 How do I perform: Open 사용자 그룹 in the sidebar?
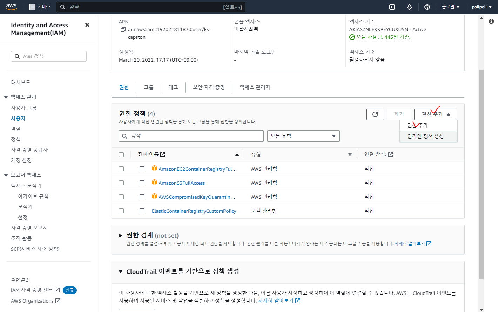point(24,108)
